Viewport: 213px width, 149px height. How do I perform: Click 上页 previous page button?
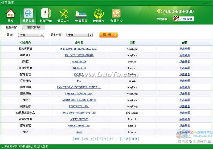[86, 139]
